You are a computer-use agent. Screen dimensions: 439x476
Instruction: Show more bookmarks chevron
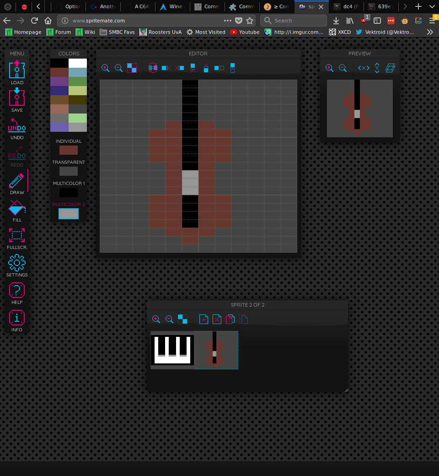point(429,32)
